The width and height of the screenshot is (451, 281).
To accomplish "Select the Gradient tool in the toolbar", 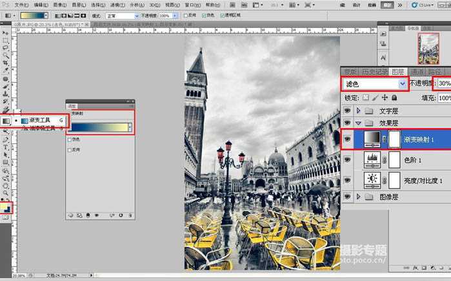I will 6,120.
